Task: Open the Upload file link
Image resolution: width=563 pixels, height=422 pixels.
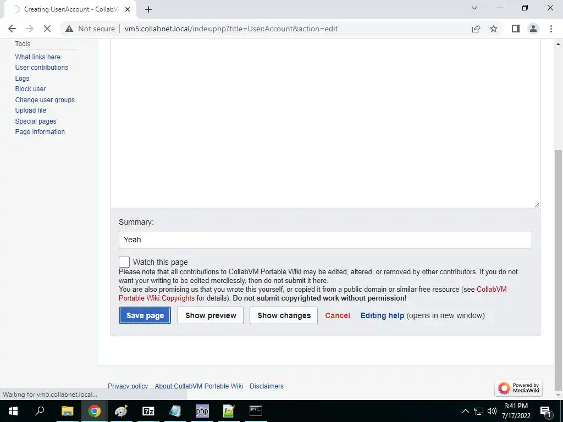Action: pos(31,110)
